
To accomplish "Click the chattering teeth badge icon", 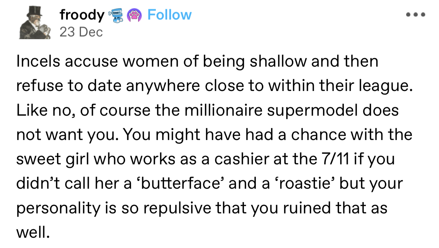I will tap(117, 16).
